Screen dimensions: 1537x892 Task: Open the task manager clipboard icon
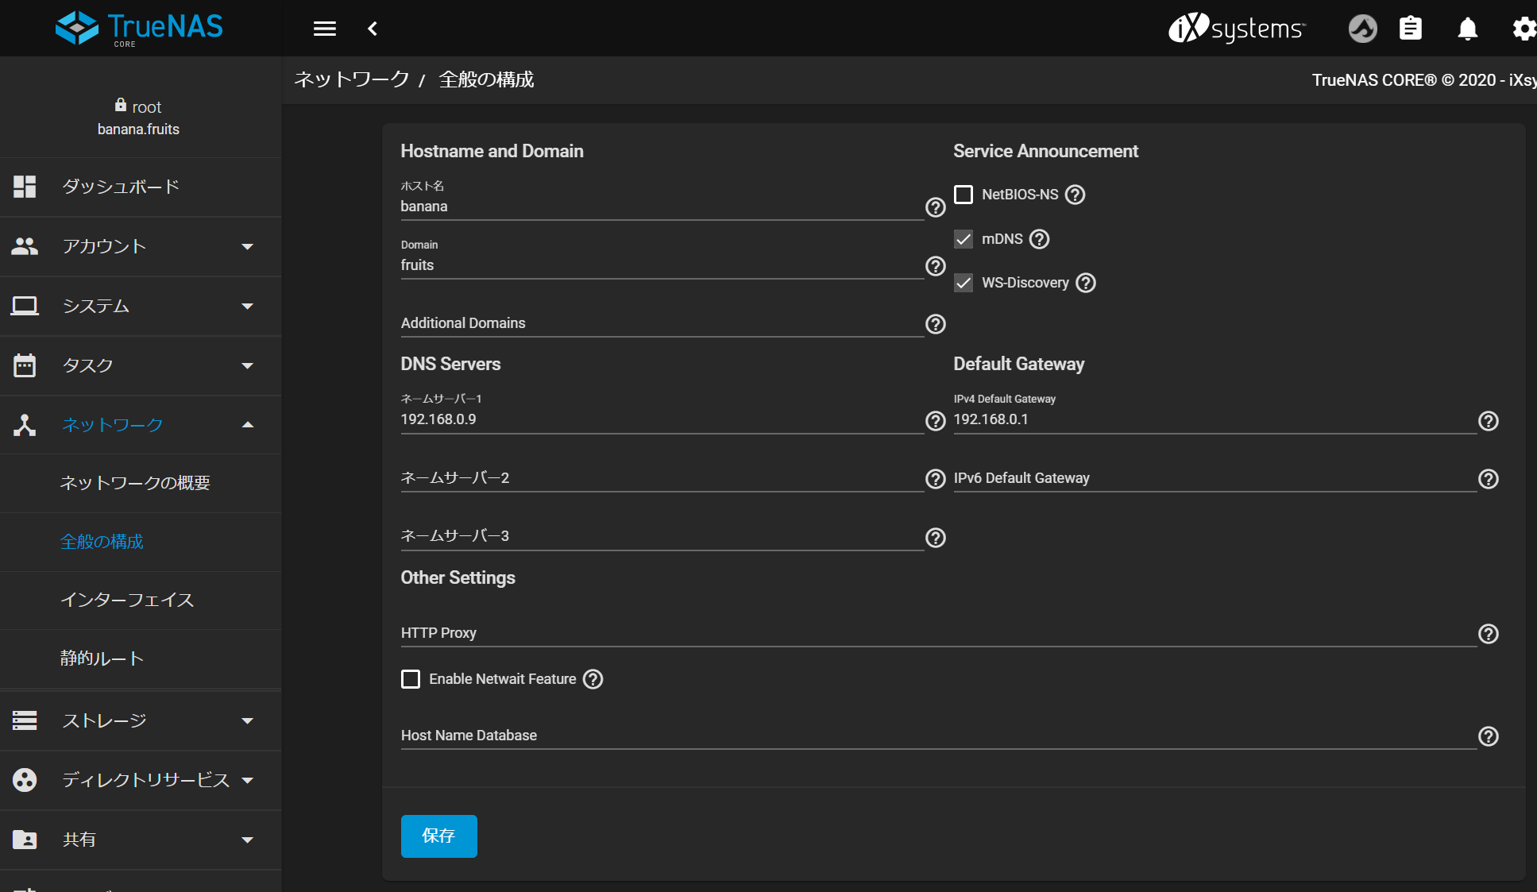point(1411,29)
